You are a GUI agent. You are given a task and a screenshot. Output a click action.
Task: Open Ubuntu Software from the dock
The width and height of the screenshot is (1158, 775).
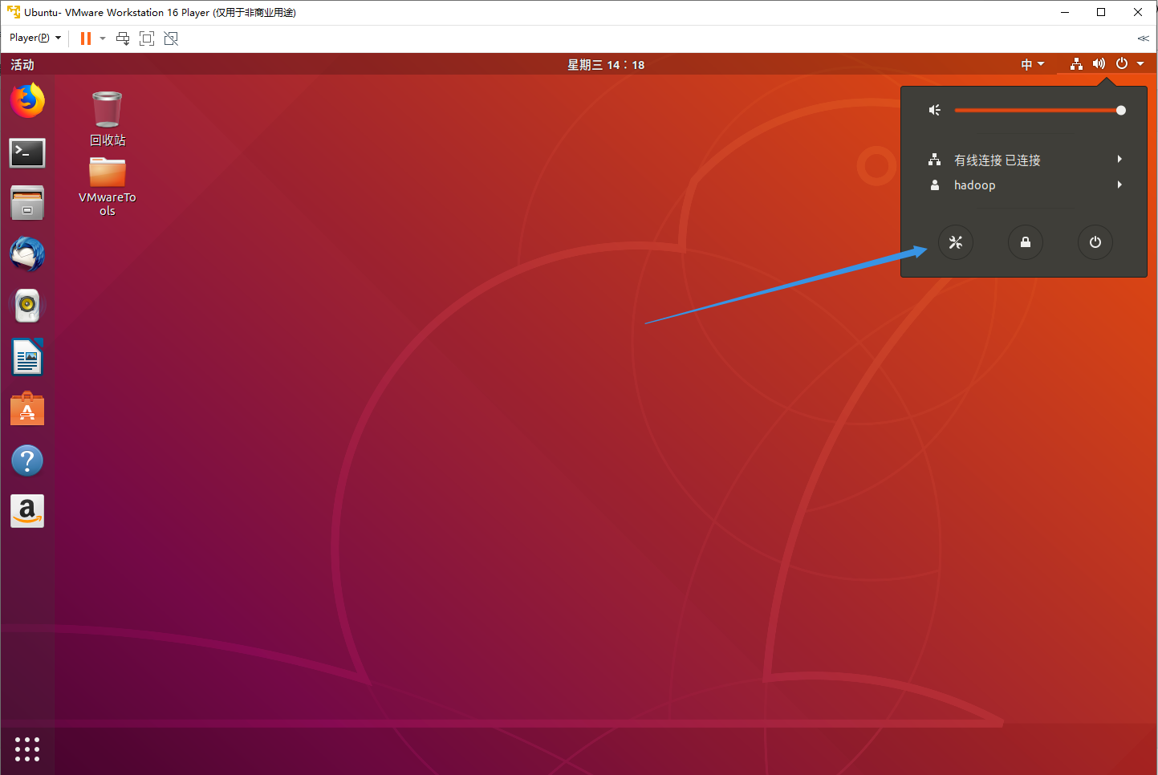click(27, 408)
